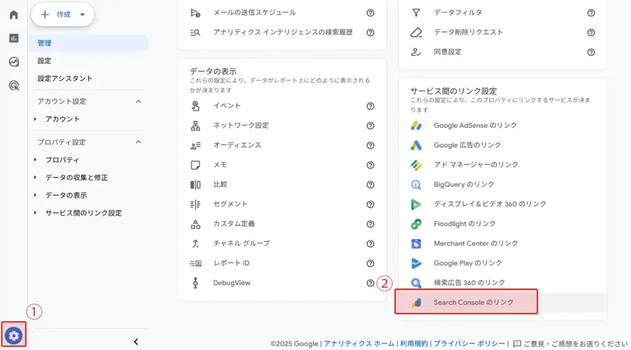Open Google AdSense のリンク setting
Viewport: 631px width, 350px height.
pyautogui.click(x=475, y=125)
